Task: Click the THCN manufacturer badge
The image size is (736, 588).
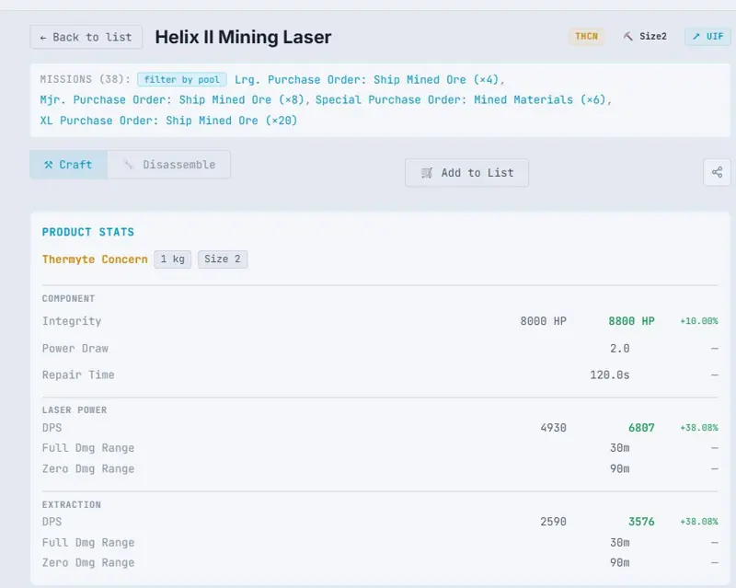Action: click(x=586, y=37)
